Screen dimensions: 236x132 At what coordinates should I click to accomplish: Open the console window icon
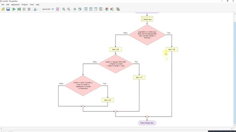click(x=91, y=9)
